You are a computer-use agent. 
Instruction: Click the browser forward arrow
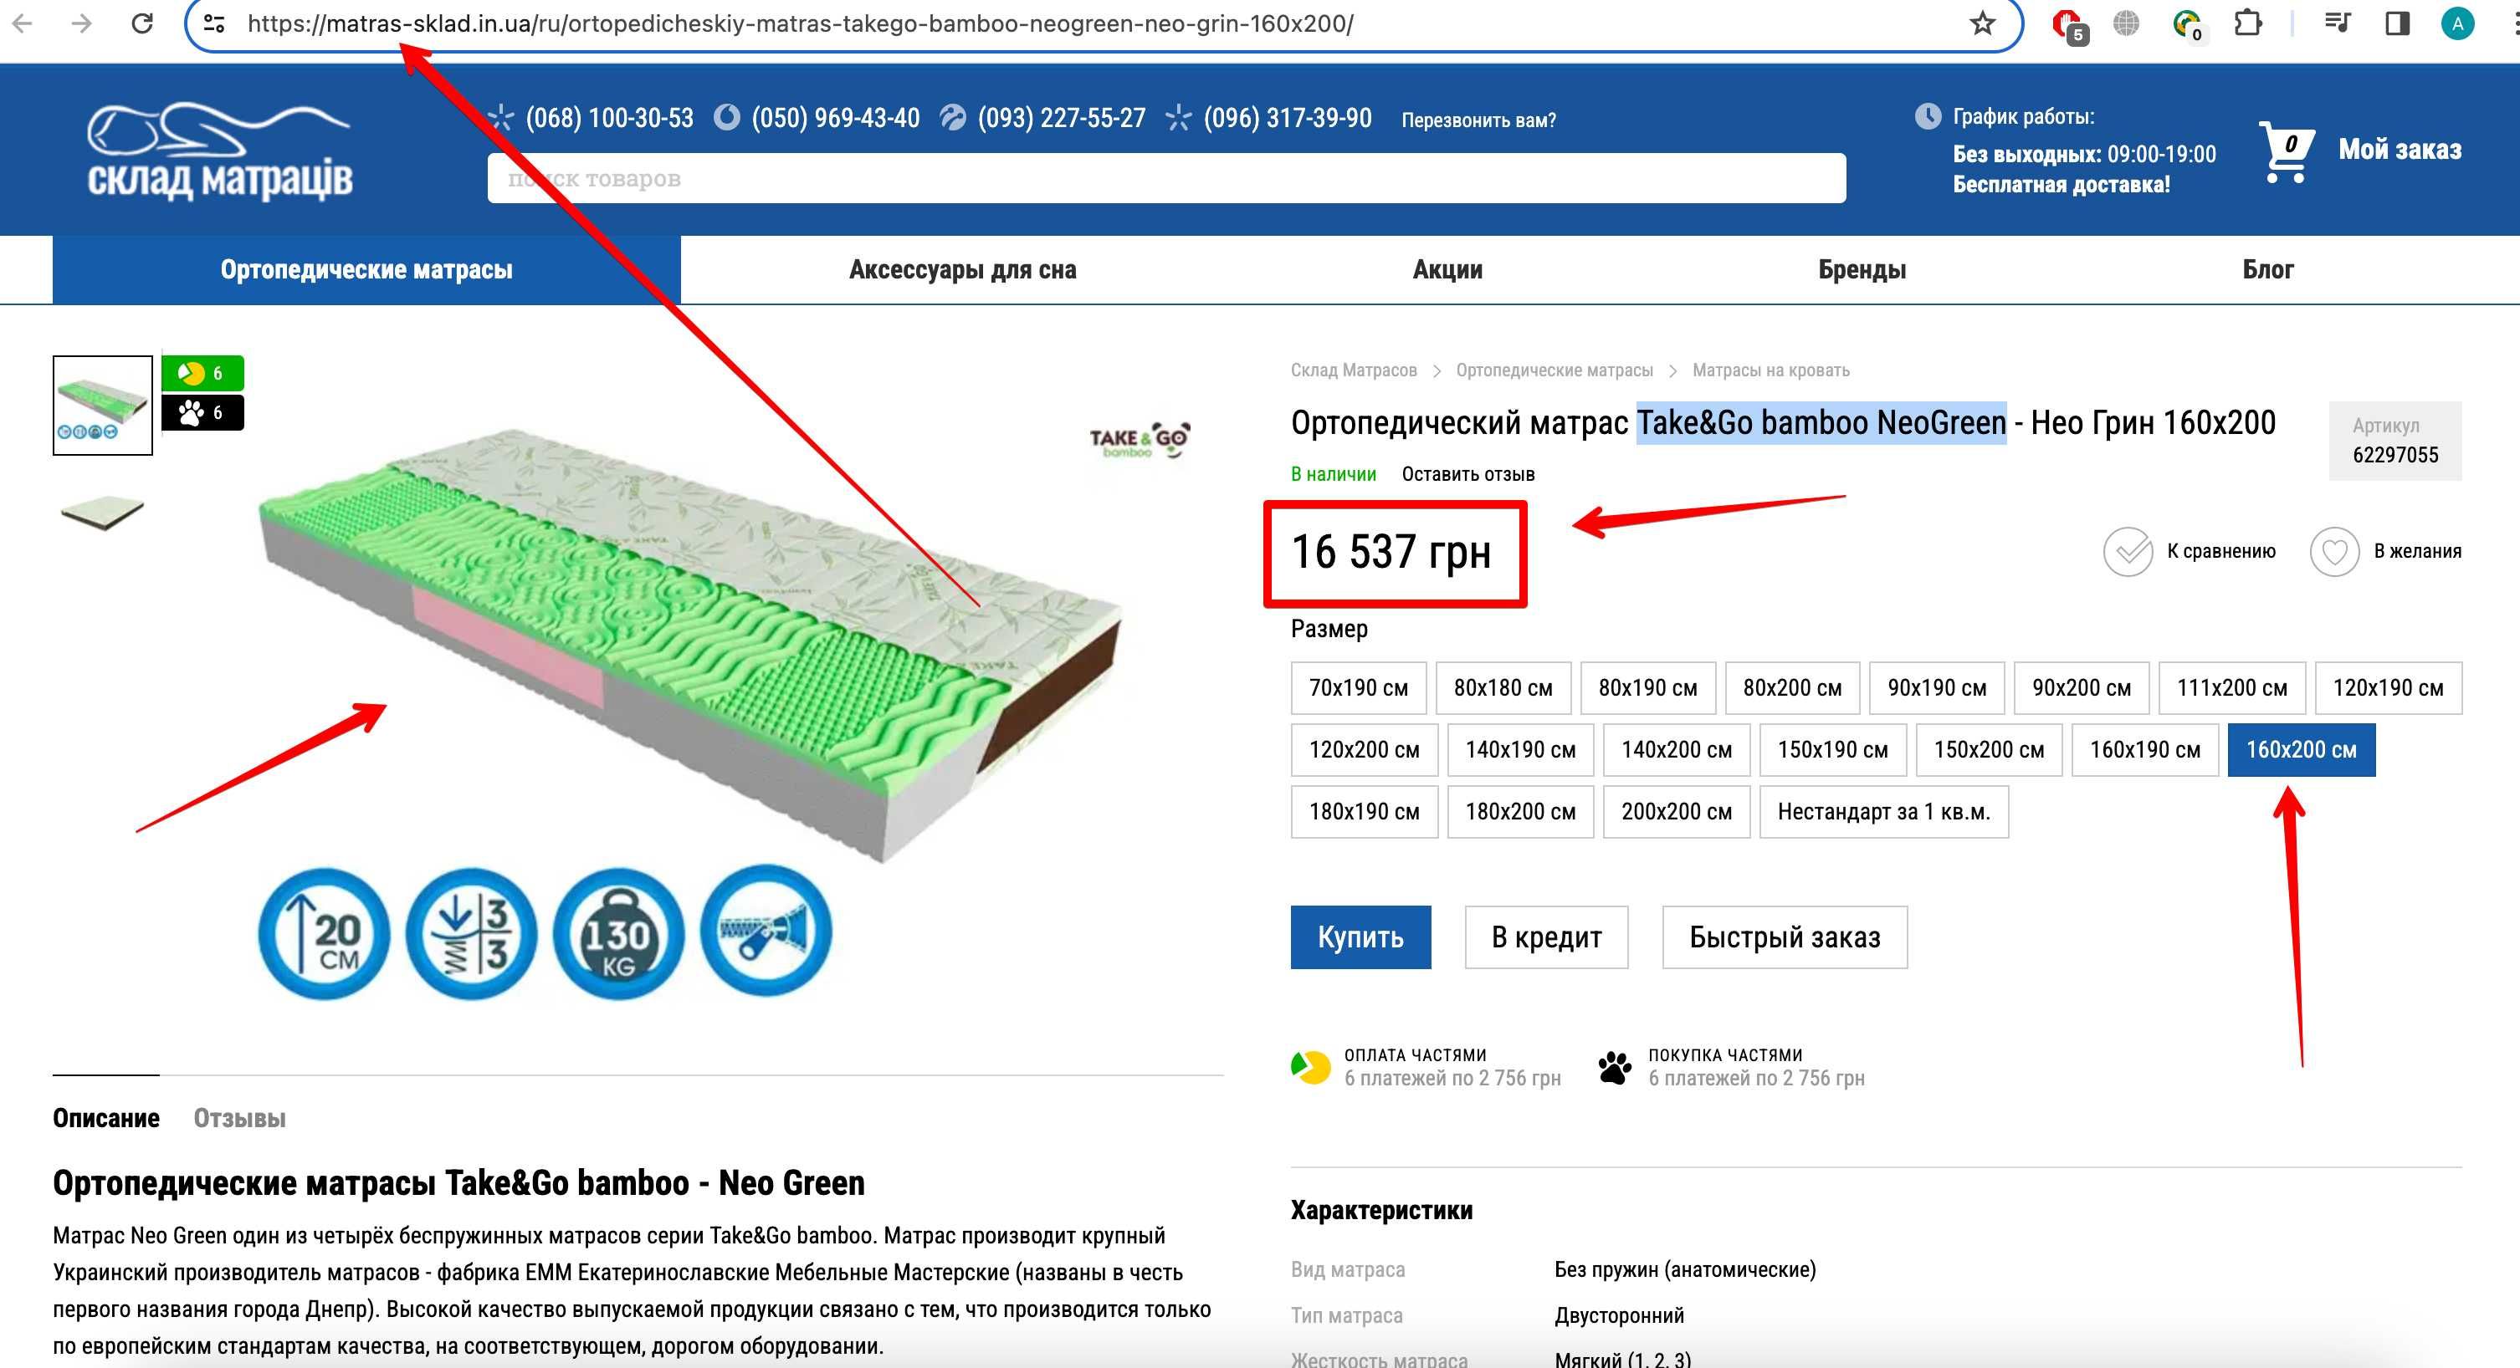[82, 23]
